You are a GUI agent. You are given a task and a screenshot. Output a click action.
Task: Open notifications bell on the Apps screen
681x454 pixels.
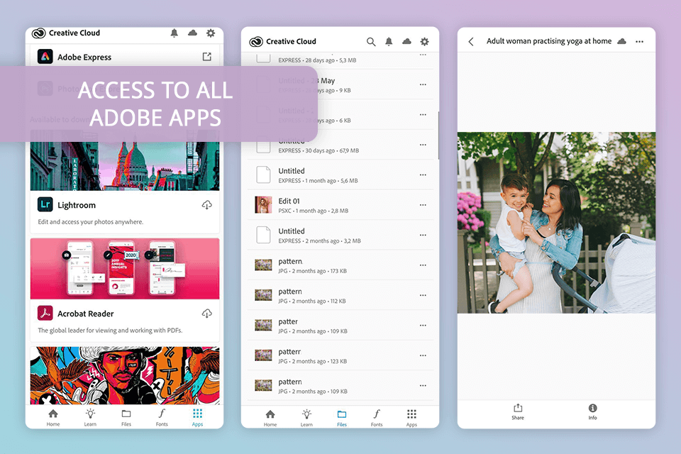175,33
